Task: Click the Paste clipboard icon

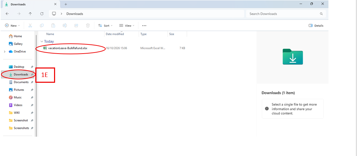Action: (53, 26)
